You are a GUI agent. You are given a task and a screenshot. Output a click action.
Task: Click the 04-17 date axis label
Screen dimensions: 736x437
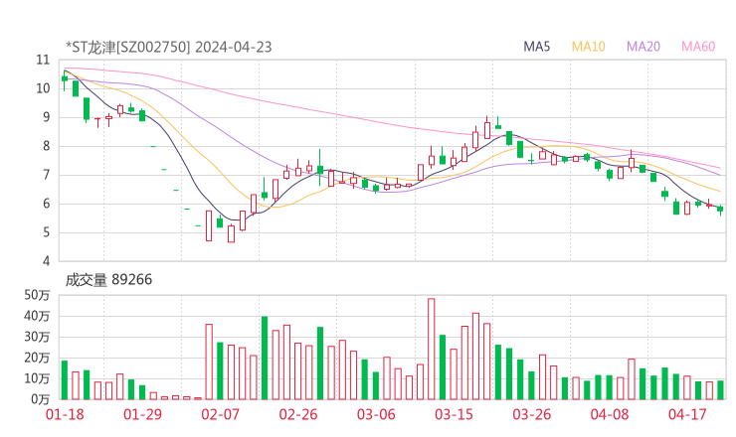point(687,414)
